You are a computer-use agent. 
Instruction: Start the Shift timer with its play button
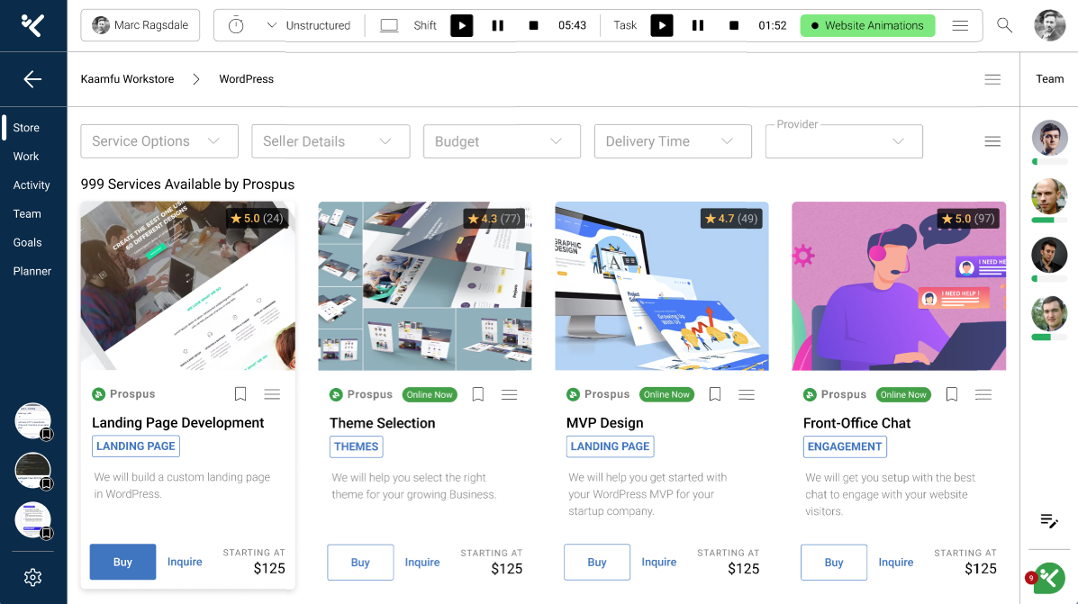(x=461, y=25)
